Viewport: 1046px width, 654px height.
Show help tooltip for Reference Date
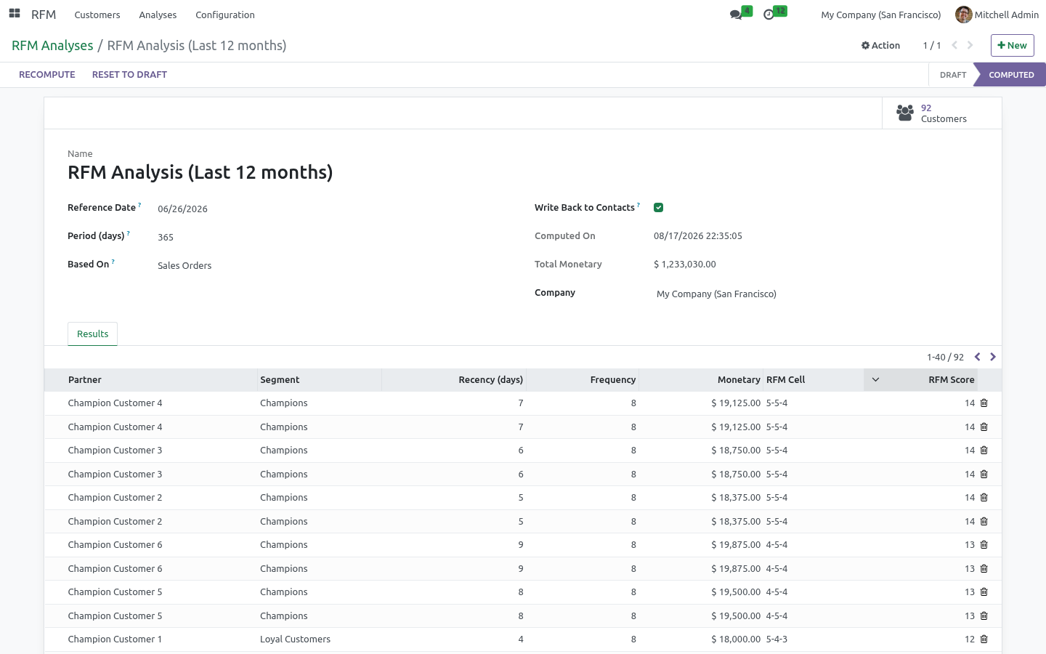[139, 206]
